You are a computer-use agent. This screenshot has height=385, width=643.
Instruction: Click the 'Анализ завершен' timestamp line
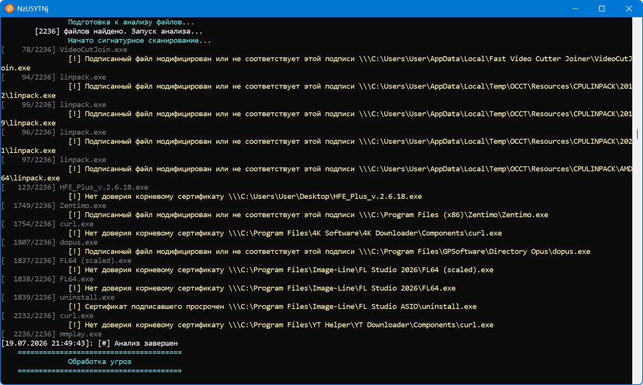pyautogui.click(x=90, y=343)
